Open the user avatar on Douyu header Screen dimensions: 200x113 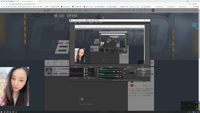[x=153, y=10]
